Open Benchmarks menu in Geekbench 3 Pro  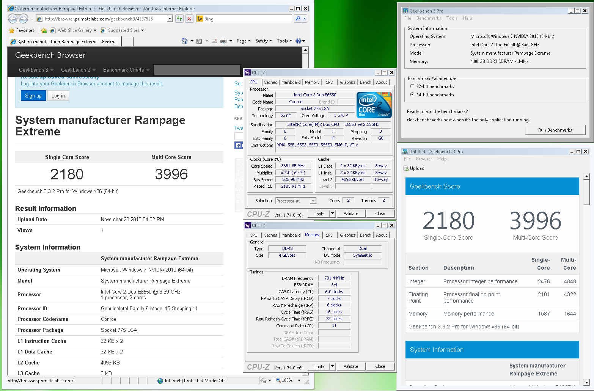tap(429, 18)
